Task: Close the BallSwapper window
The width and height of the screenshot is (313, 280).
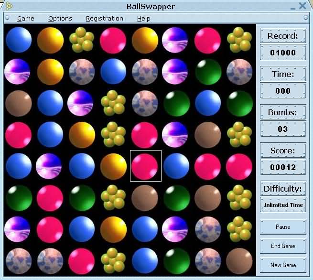Action: tap(302, 6)
